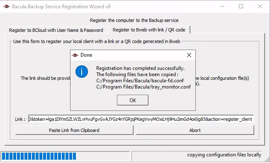Click the Done dialog title bar text

[x=86, y=55]
